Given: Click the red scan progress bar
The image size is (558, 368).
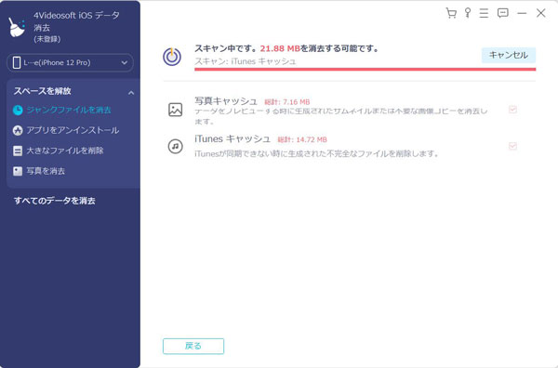Looking at the screenshot, I should point(365,69).
